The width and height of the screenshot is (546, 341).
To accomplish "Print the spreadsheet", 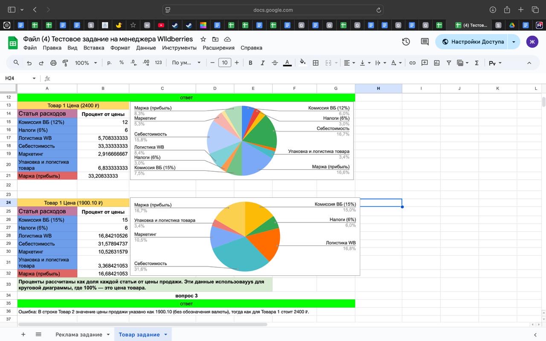I will [x=53, y=63].
